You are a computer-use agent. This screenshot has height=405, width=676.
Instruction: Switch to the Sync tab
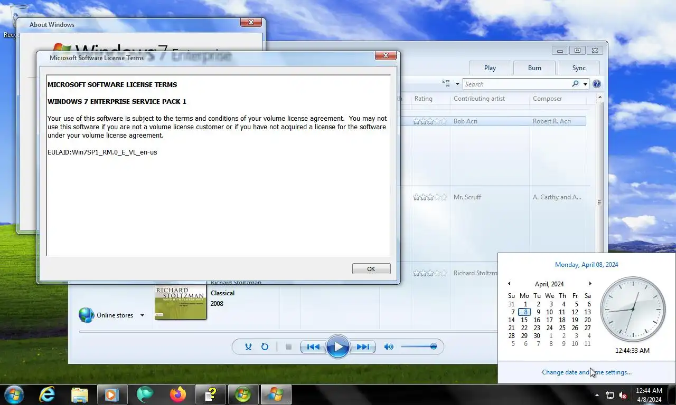[579, 67]
